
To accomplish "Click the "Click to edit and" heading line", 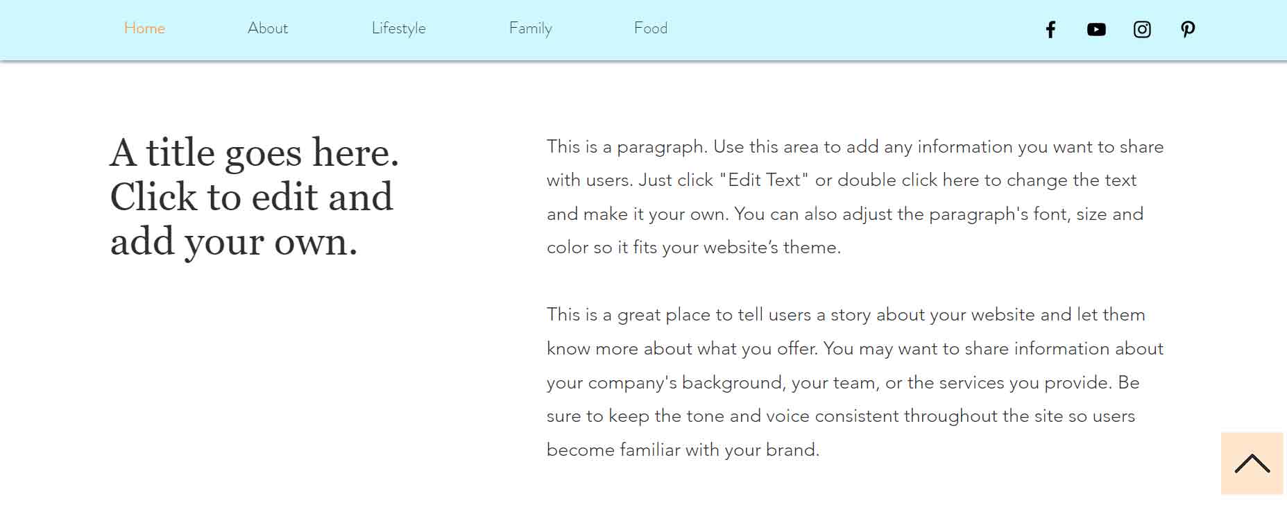I will tap(252, 197).
